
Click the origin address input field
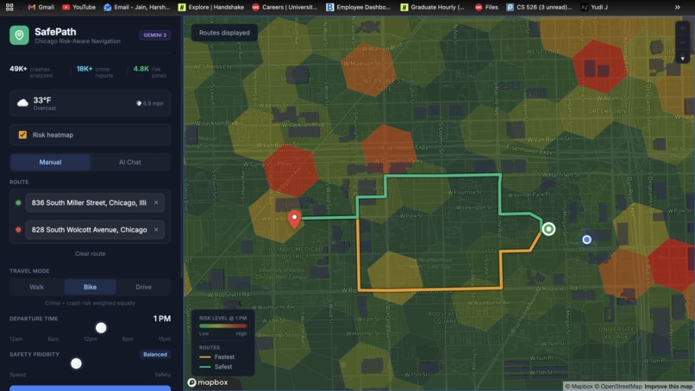(x=95, y=202)
